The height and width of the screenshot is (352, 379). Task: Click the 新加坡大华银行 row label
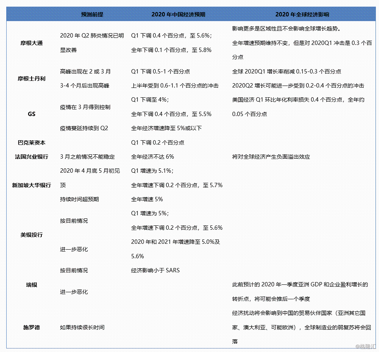click(x=32, y=185)
